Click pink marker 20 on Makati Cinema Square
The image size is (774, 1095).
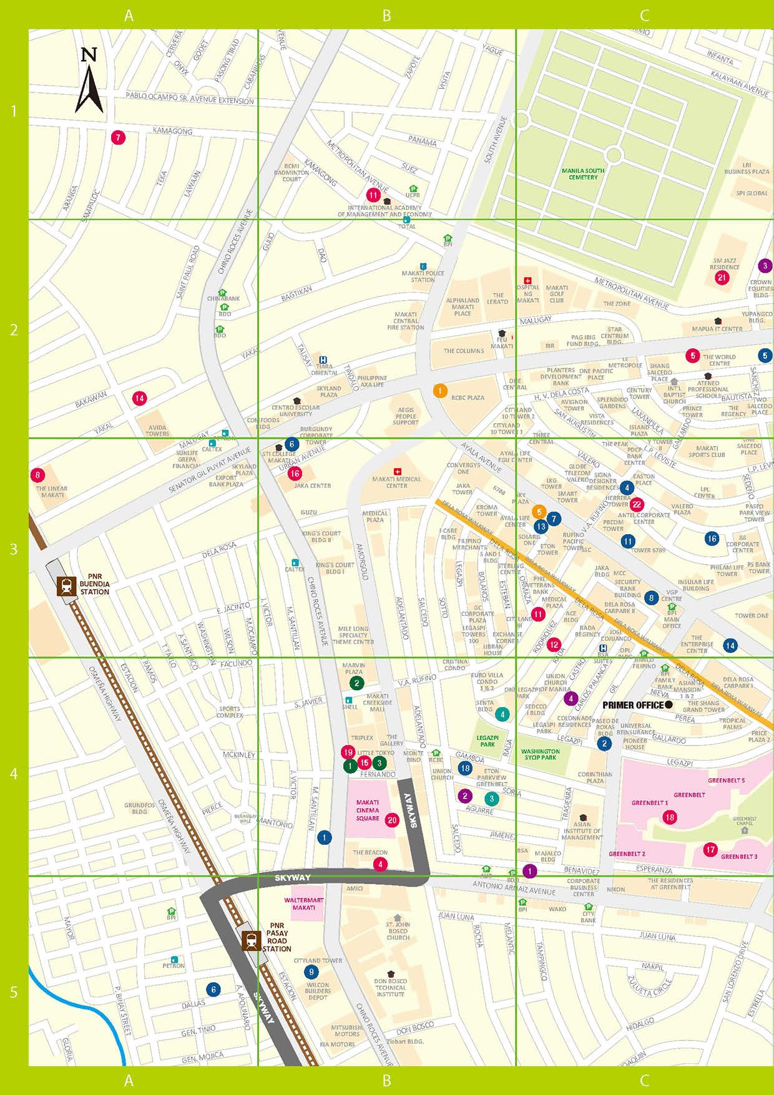point(392,820)
